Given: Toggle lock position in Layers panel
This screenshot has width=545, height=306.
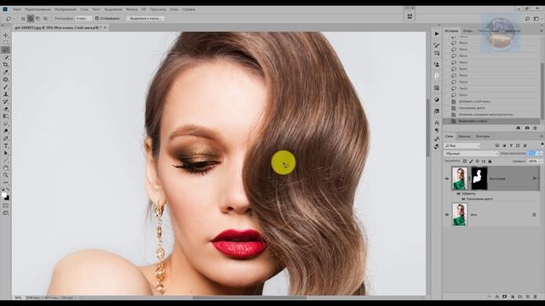Looking at the screenshot, I should click(477, 161).
